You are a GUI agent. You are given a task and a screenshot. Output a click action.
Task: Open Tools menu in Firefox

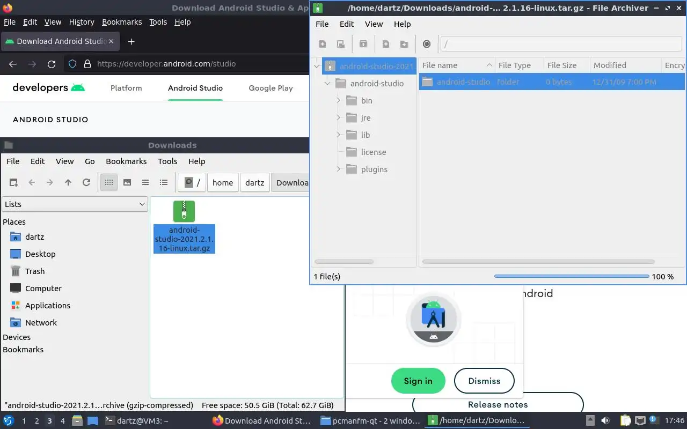[158, 22]
